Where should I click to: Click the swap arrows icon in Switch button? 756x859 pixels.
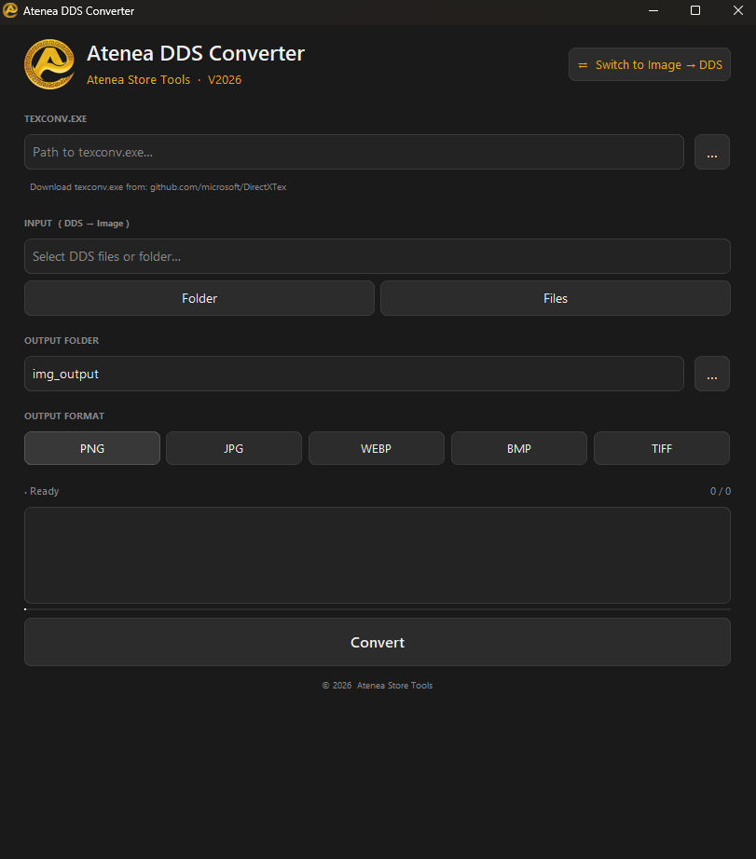coord(583,65)
